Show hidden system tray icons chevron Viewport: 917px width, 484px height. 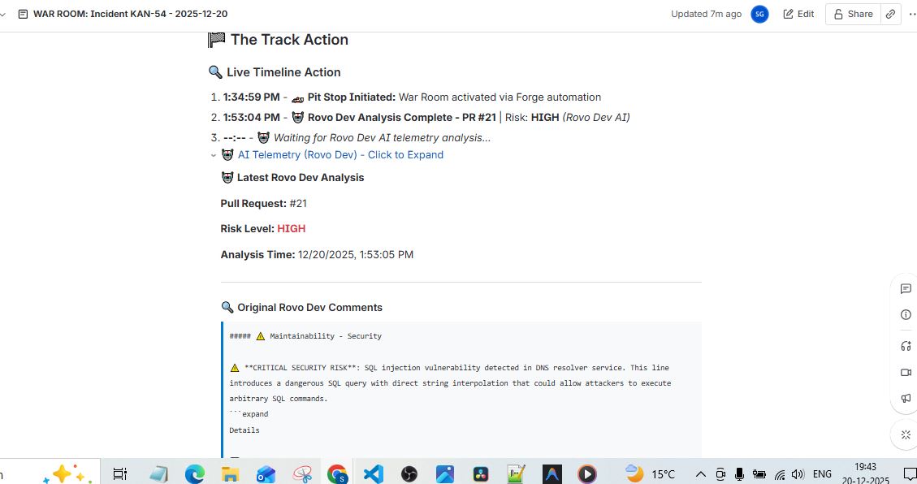pyautogui.click(x=701, y=474)
